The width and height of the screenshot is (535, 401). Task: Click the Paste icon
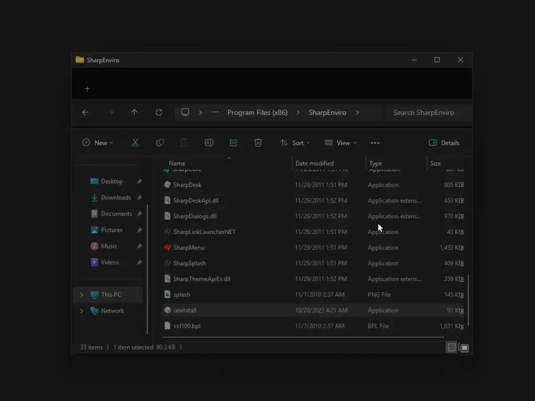[x=184, y=143]
